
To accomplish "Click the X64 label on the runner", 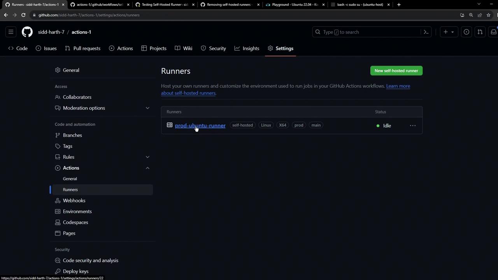I will (282, 125).
